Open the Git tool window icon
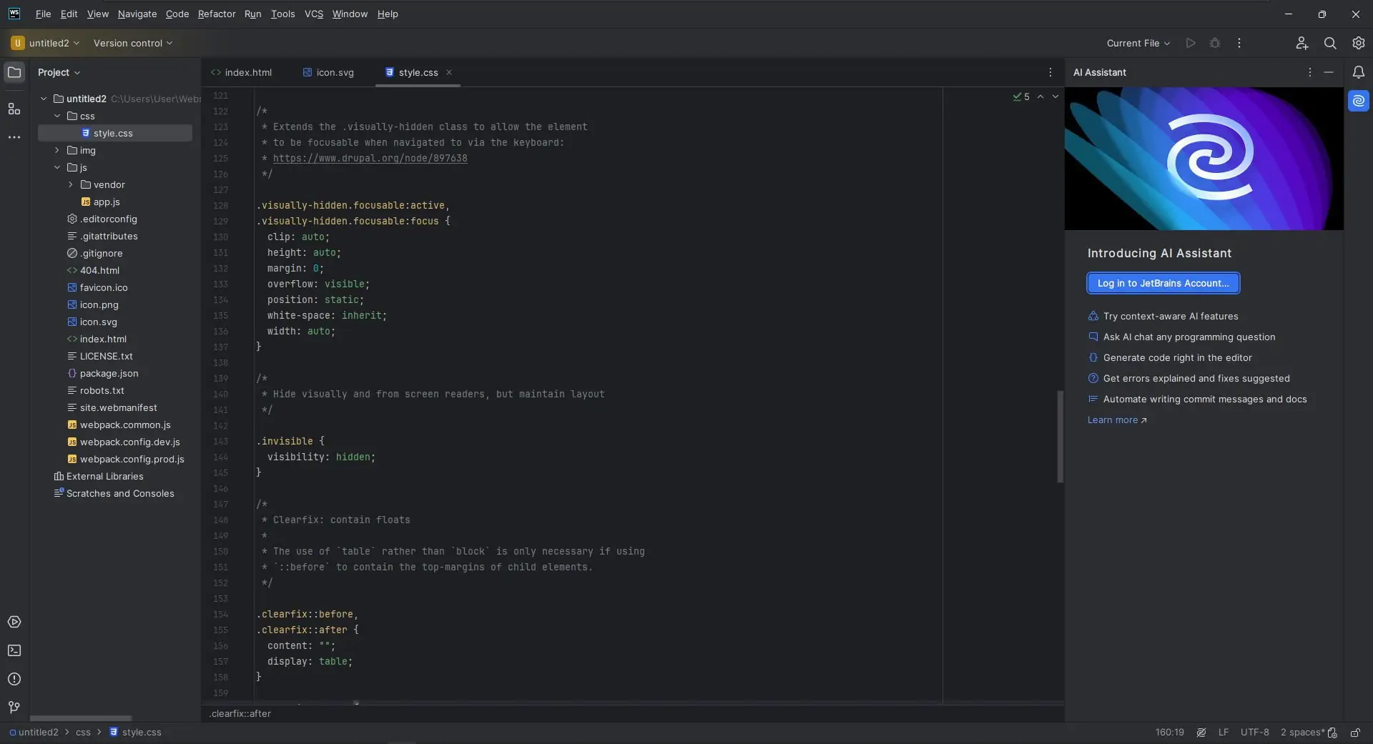 (x=14, y=708)
